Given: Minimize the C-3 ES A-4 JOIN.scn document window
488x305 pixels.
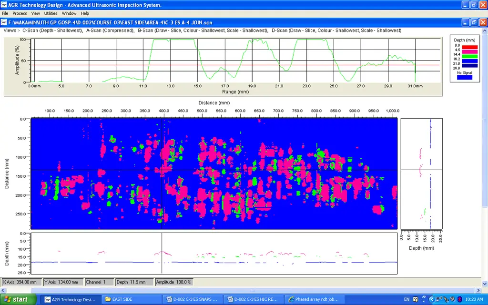Looking at the screenshot, I should pos(465,22).
